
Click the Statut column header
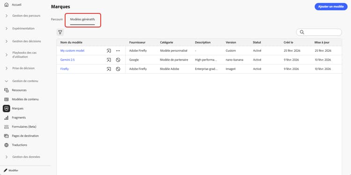pos(257,42)
